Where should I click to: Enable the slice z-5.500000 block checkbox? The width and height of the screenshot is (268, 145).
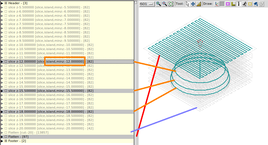point(6,7)
